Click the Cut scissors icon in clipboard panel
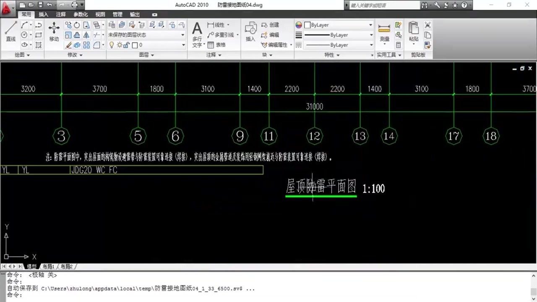 pyautogui.click(x=428, y=25)
